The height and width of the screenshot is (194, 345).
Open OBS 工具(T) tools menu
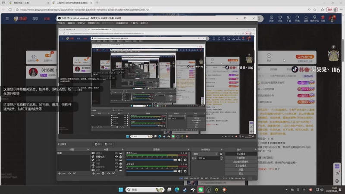click(x=134, y=23)
